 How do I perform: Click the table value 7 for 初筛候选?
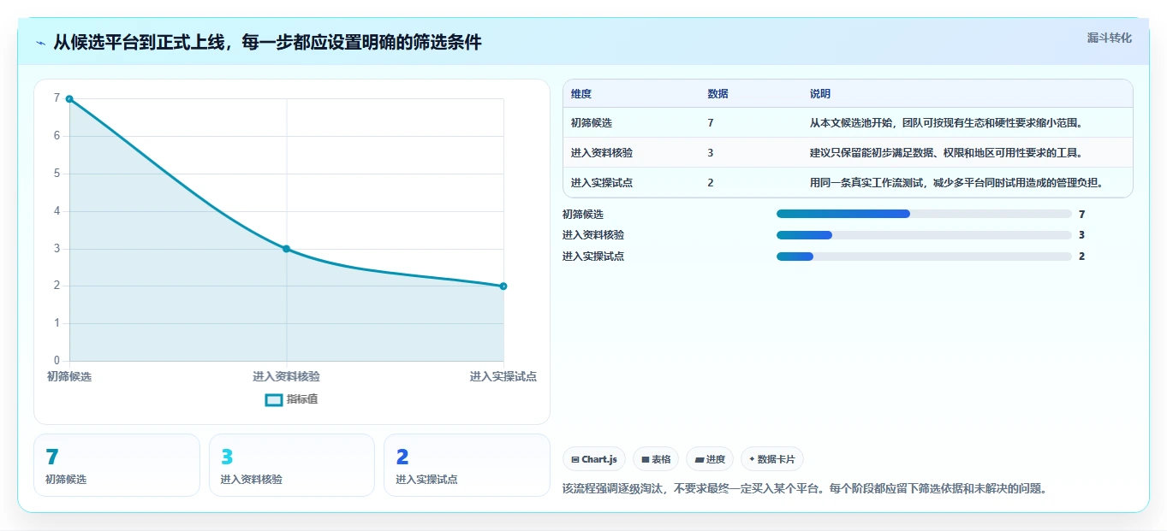click(711, 123)
